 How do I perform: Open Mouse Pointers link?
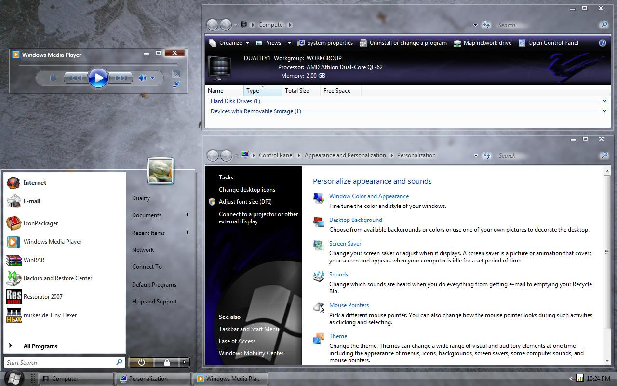(349, 305)
